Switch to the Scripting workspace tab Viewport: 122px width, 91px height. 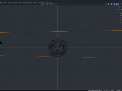(48, 3)
